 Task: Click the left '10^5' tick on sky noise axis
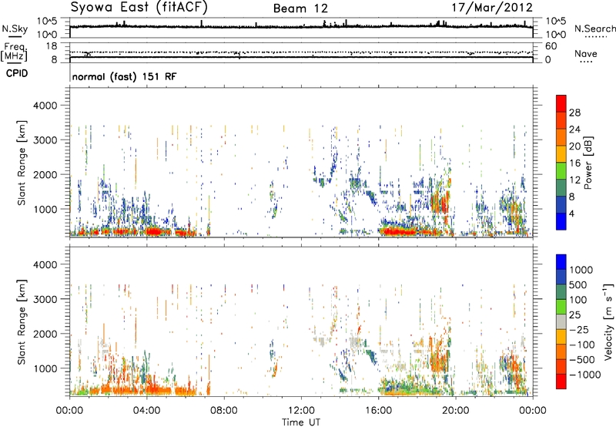coord(48,21)
